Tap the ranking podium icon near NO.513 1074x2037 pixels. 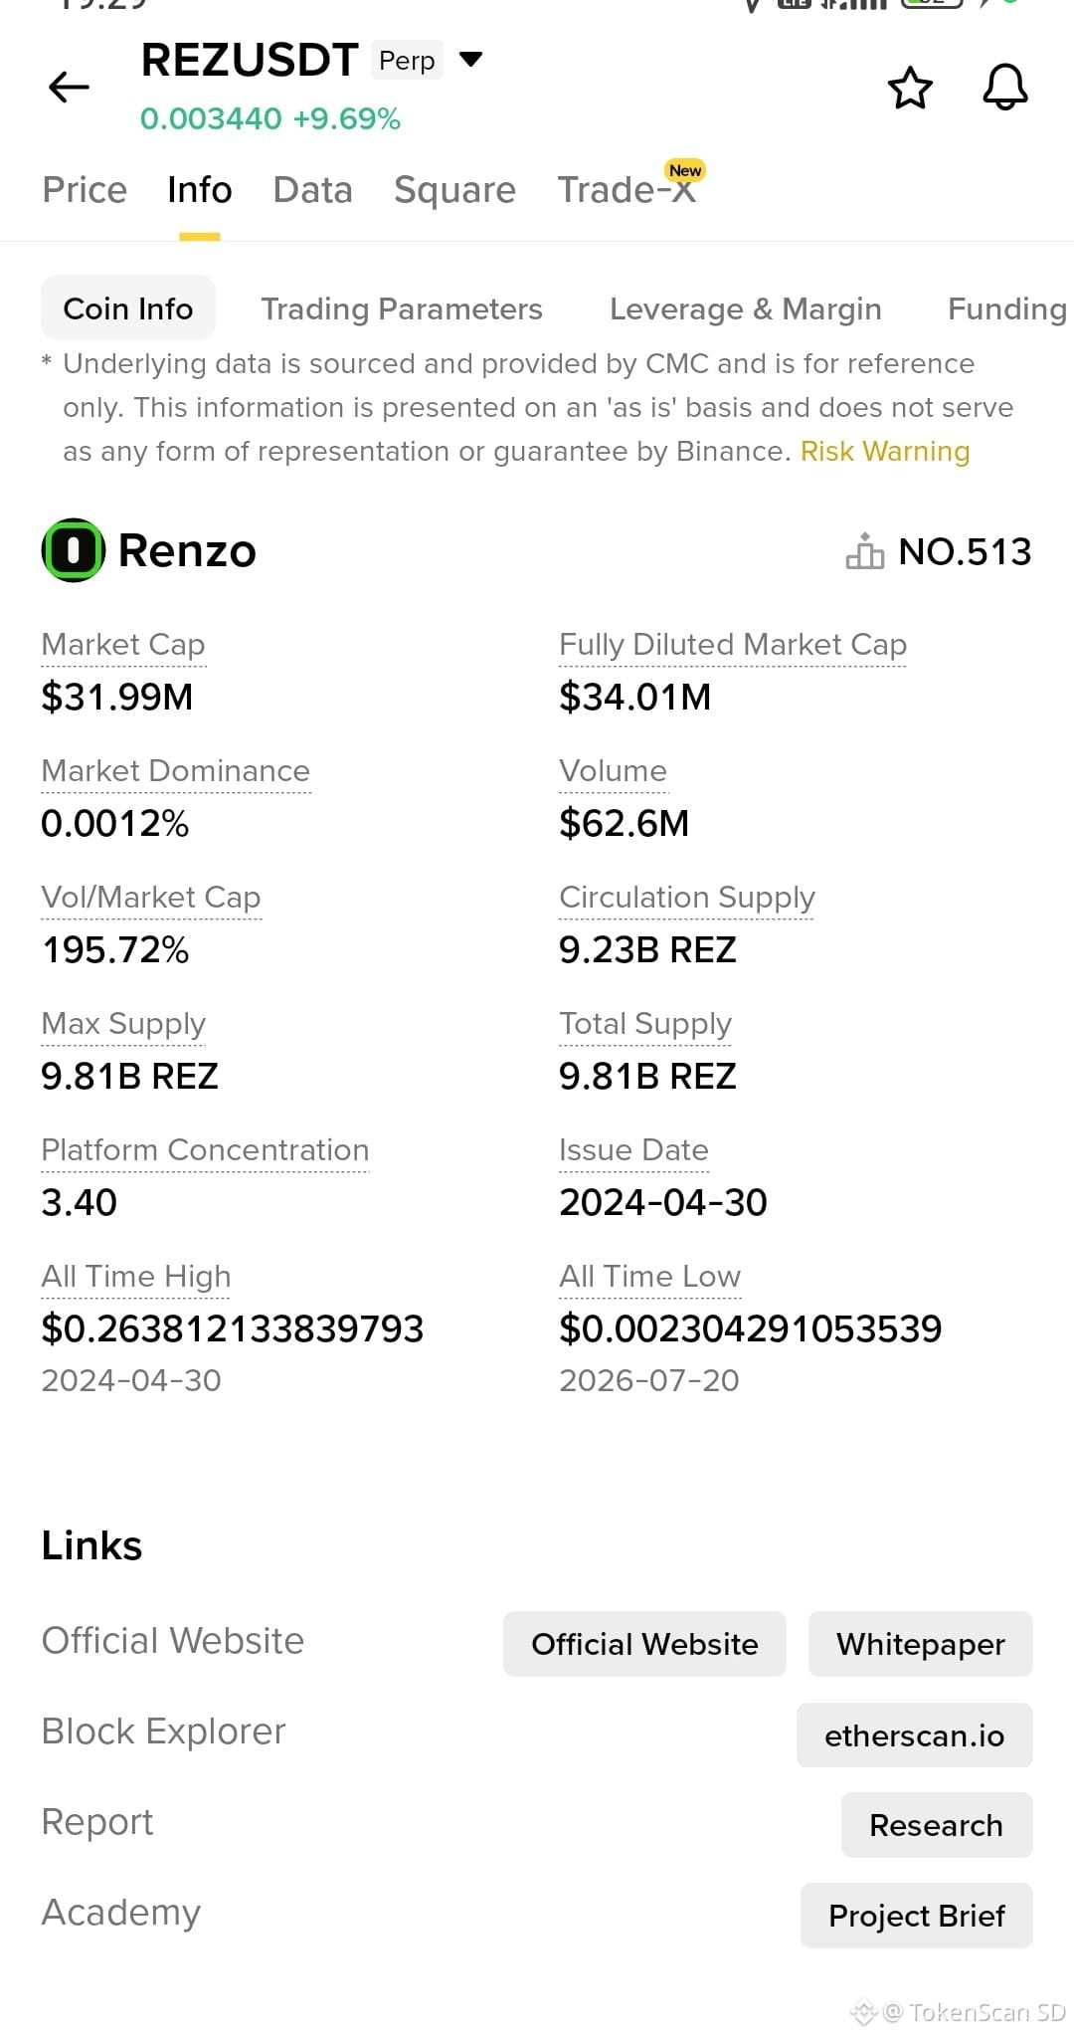coord(864,550)
